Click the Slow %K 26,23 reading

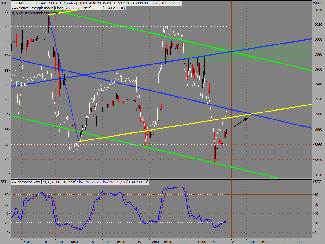[89, 182]
